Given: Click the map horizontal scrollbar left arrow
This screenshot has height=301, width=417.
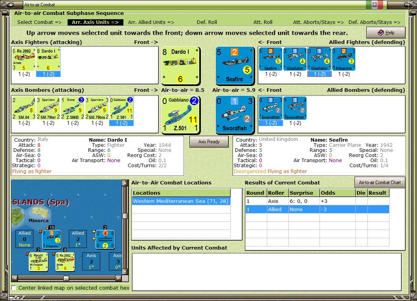Looking at the screenshot, I should pos(15,278).
